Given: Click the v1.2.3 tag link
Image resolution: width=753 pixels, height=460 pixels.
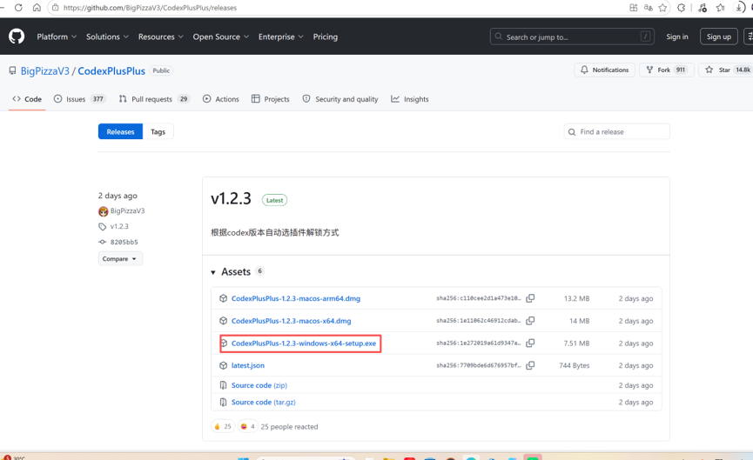Looking at the screenshot, I should click(119, 226).
